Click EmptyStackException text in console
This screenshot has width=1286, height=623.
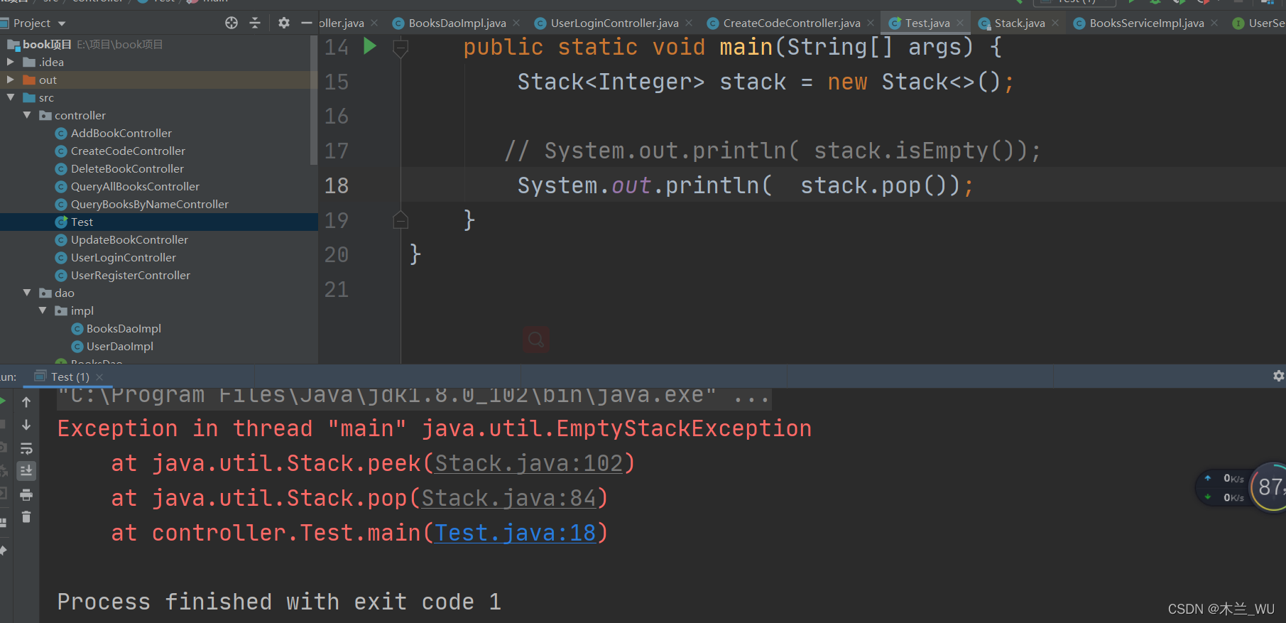[x=684, y=428]
